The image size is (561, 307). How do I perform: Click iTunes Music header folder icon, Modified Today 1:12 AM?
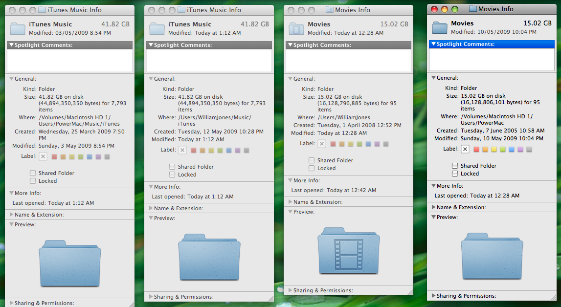coord(157,28)
